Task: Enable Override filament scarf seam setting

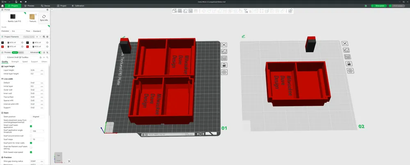Action: click(31, 147)
